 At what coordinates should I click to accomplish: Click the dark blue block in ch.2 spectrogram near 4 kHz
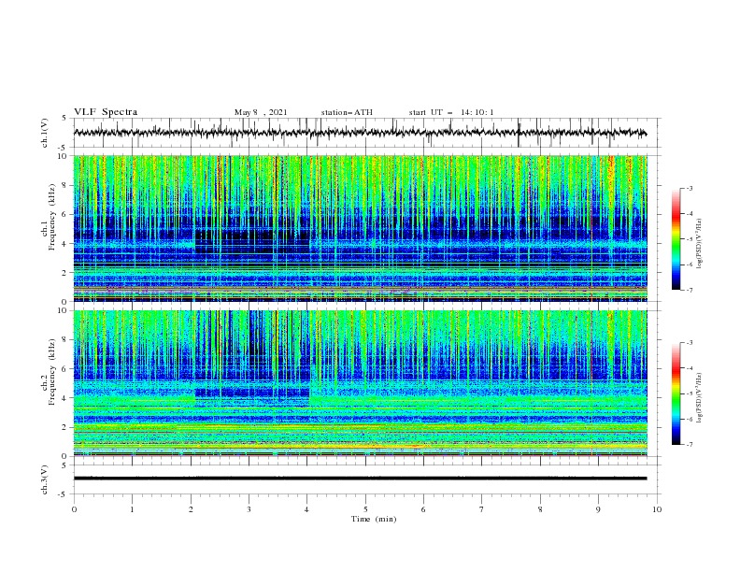point(252,393)
